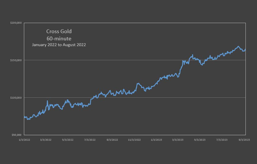
Task: Click the January 2022 to August 2022 caption
Action: pyautogui.click(x=59, y=45)
